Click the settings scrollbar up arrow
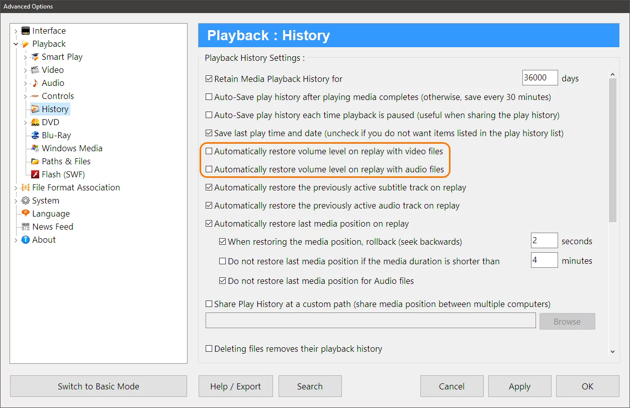This screenshot has height=408, width=630. (612, 74)
